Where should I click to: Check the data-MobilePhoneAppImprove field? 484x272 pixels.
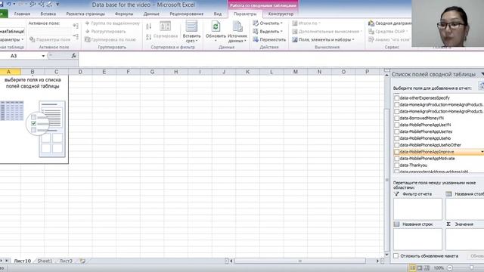(x=396, y=152)
